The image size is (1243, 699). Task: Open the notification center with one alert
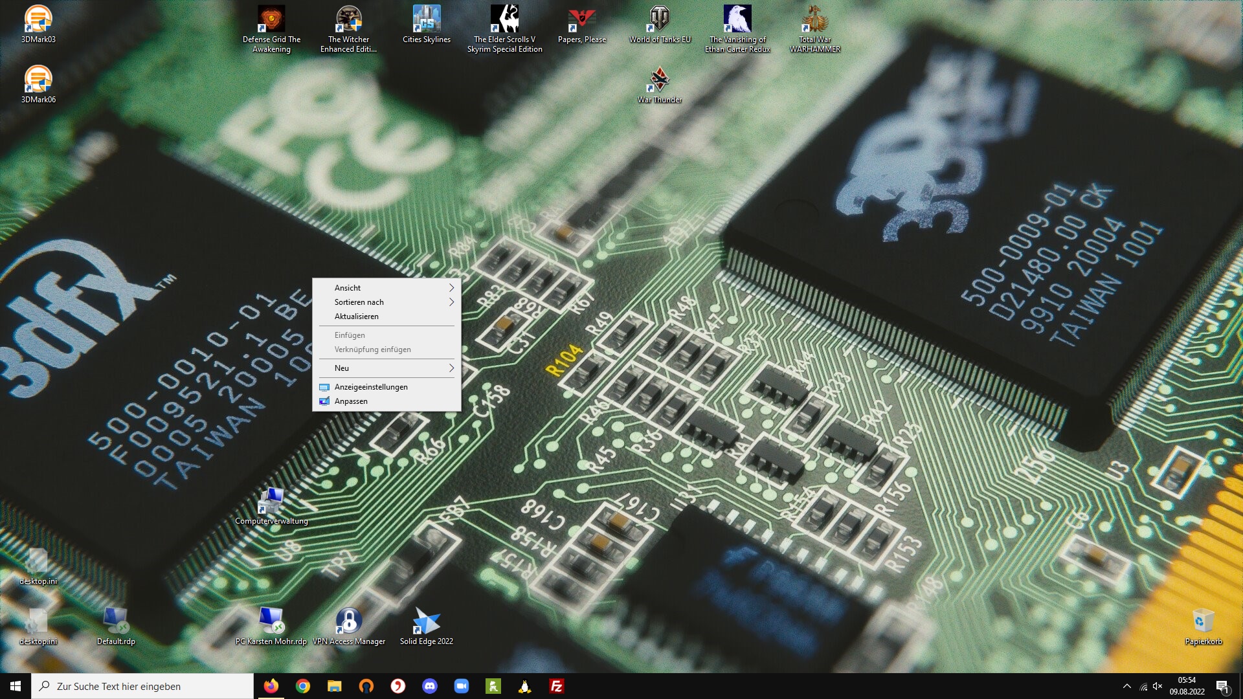coord(1222,686)
